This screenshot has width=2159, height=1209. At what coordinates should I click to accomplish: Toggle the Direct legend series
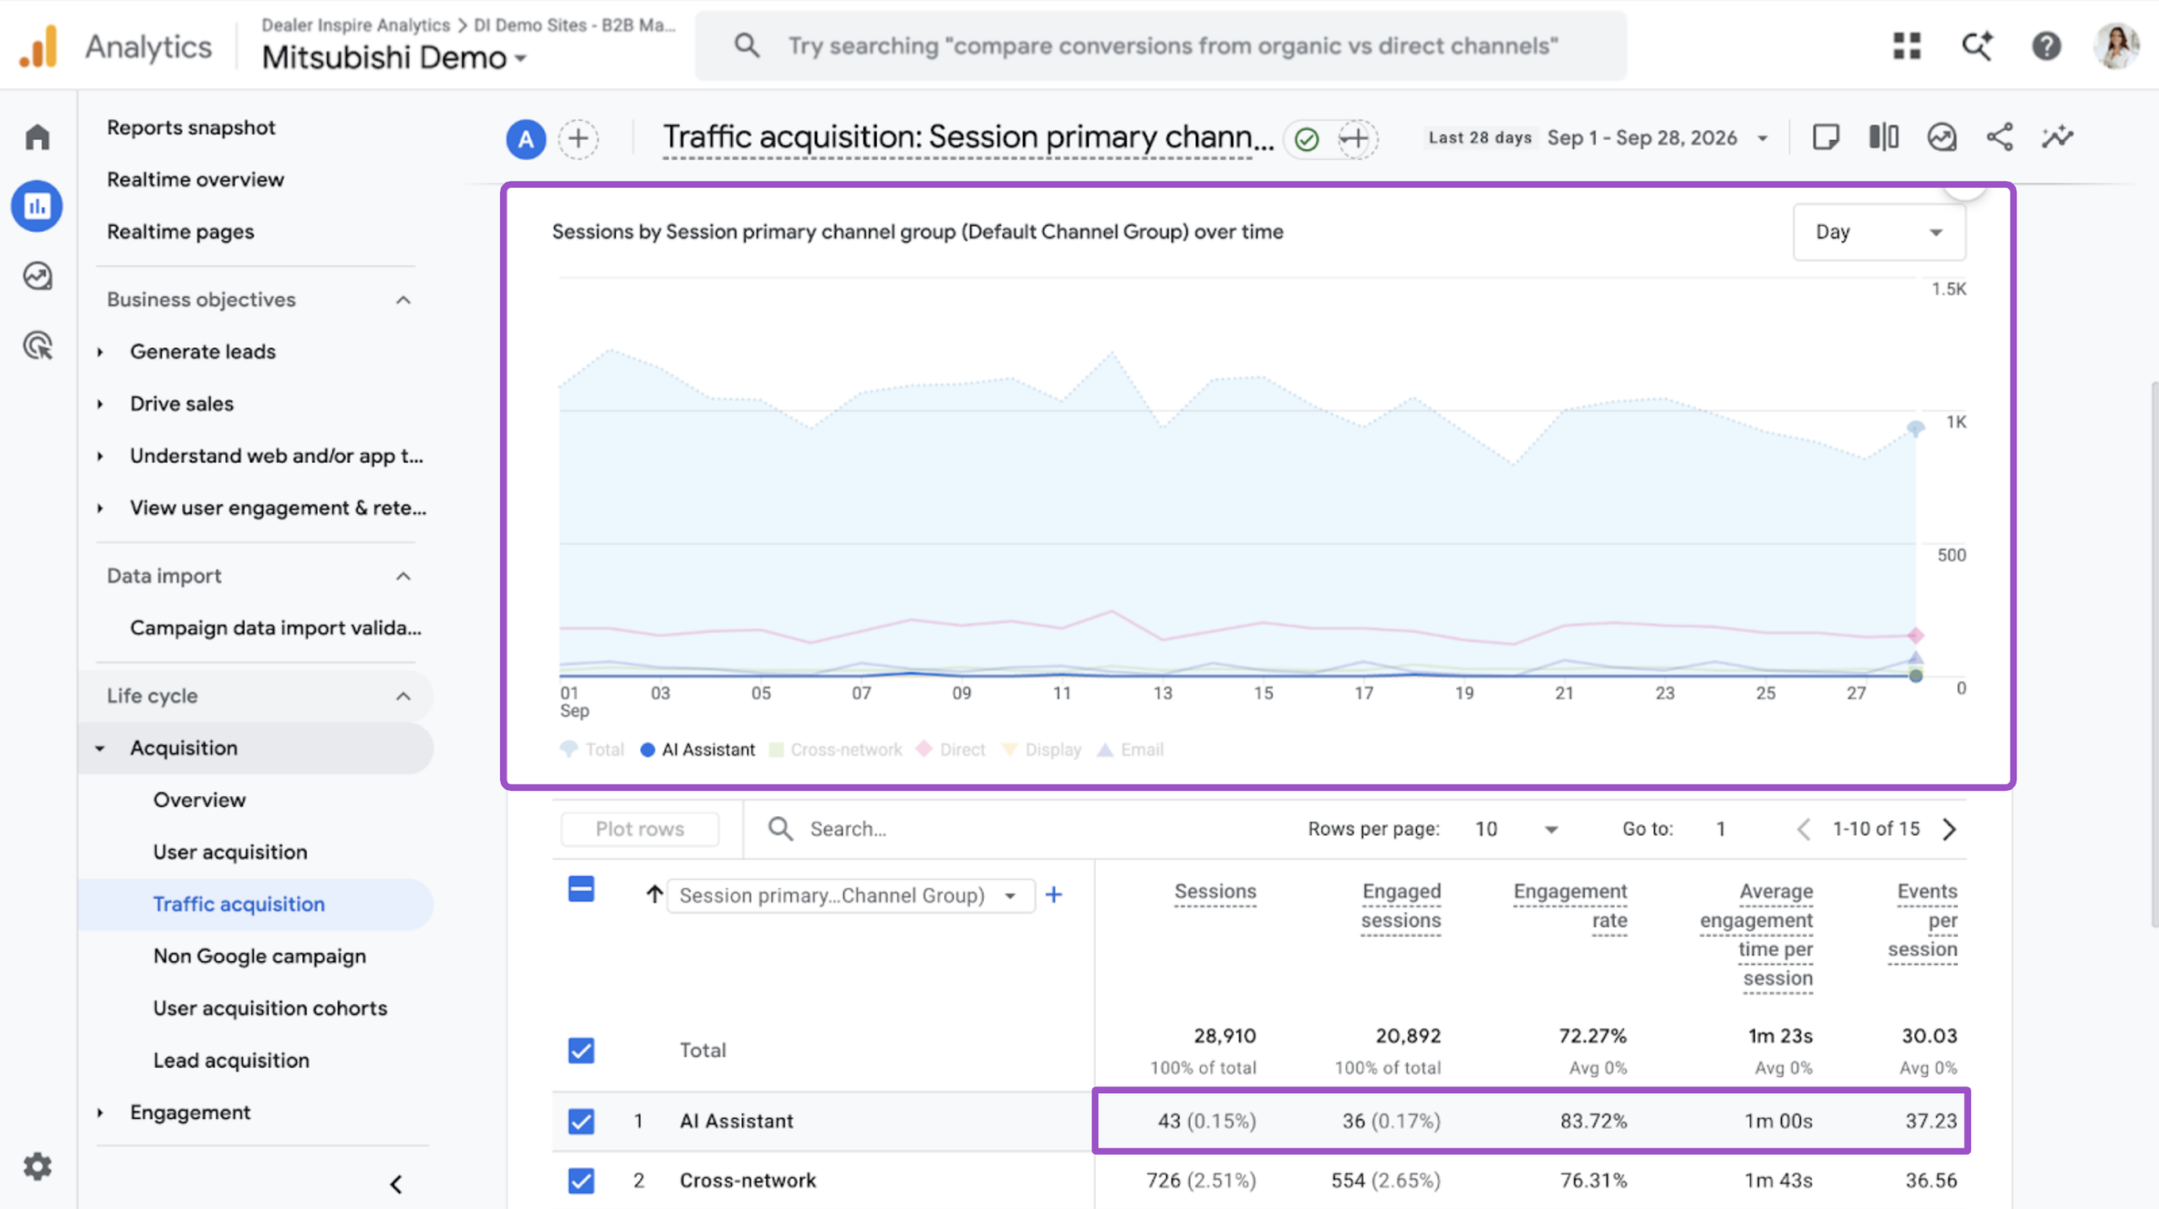click(x=951, y=750)
